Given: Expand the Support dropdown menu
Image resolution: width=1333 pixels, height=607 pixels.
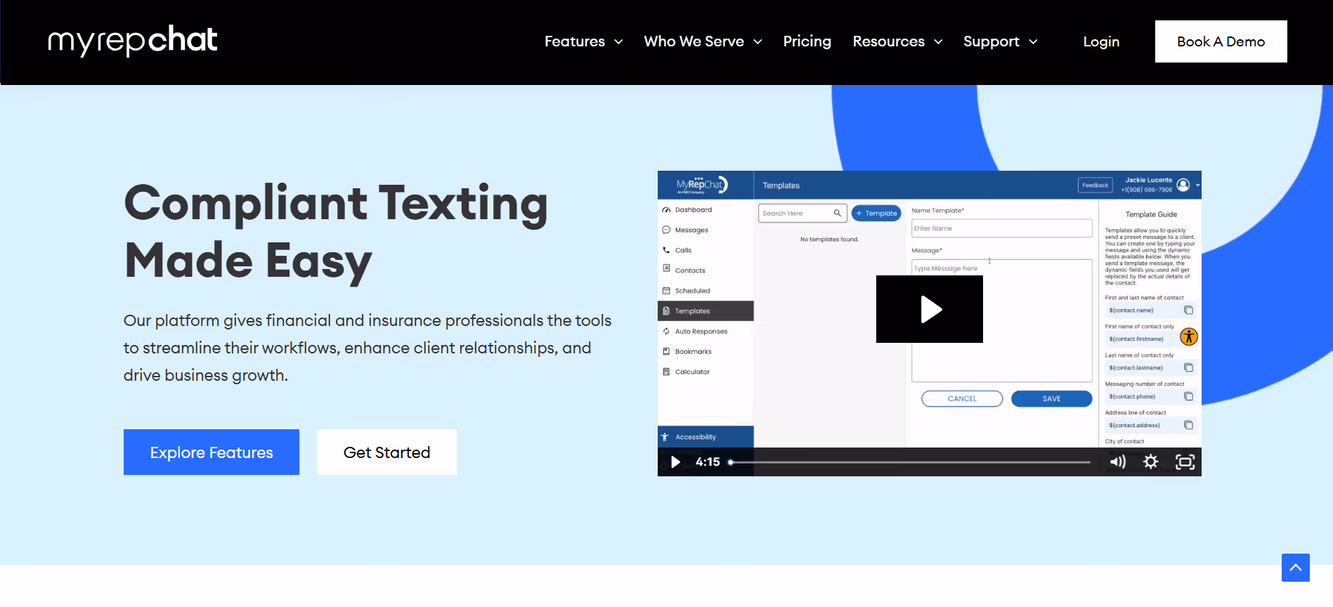Looking at the screenshot, I should click(1000, 41).
